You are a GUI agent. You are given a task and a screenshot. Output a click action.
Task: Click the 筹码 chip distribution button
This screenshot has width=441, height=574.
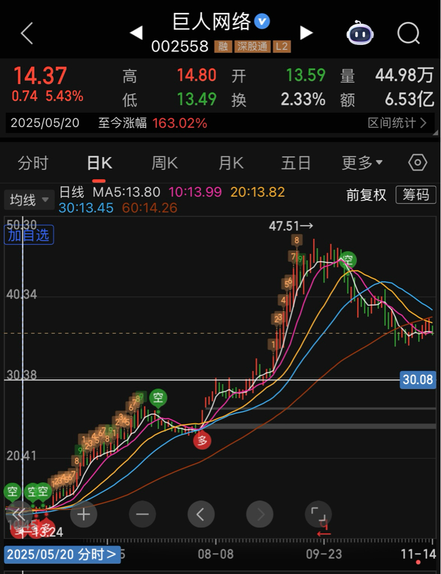(416, 195)
